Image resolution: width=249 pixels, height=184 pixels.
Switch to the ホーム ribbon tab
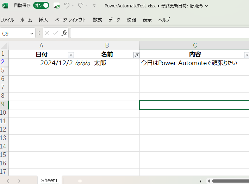coord(26,20)
